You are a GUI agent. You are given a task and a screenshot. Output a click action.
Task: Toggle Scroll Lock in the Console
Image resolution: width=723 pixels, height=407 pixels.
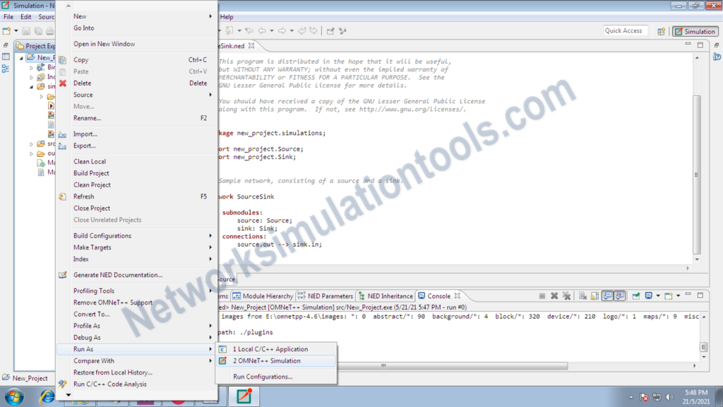coord(594,295)
